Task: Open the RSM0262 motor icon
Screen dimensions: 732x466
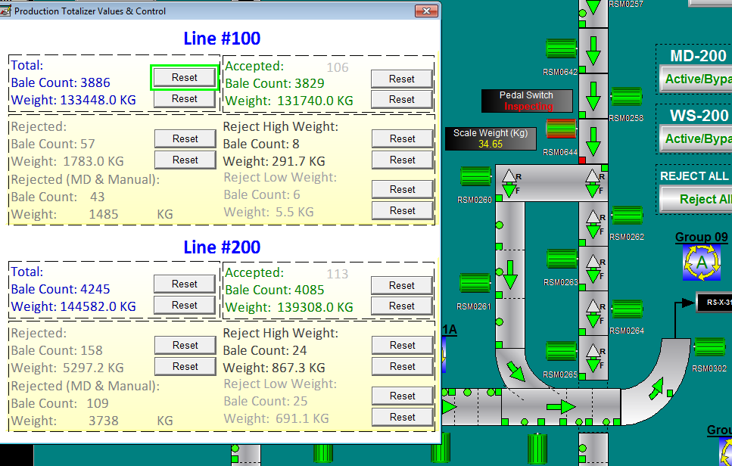Action: [x=627, y=215]
